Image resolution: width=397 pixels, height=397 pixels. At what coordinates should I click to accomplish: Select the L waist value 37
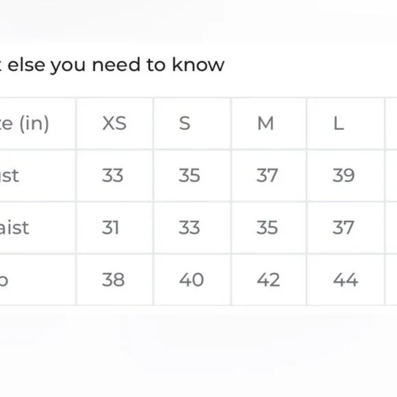click(x=343, y=228)
